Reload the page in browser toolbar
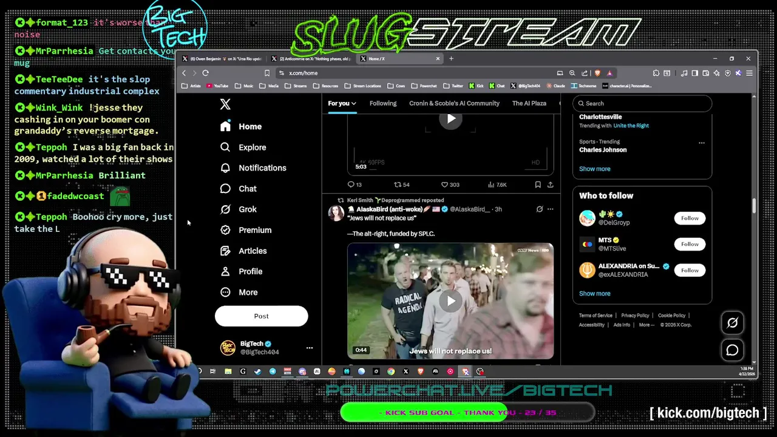Image resolution: width=777 pixels, height=437 pixels. coord(205,73)
